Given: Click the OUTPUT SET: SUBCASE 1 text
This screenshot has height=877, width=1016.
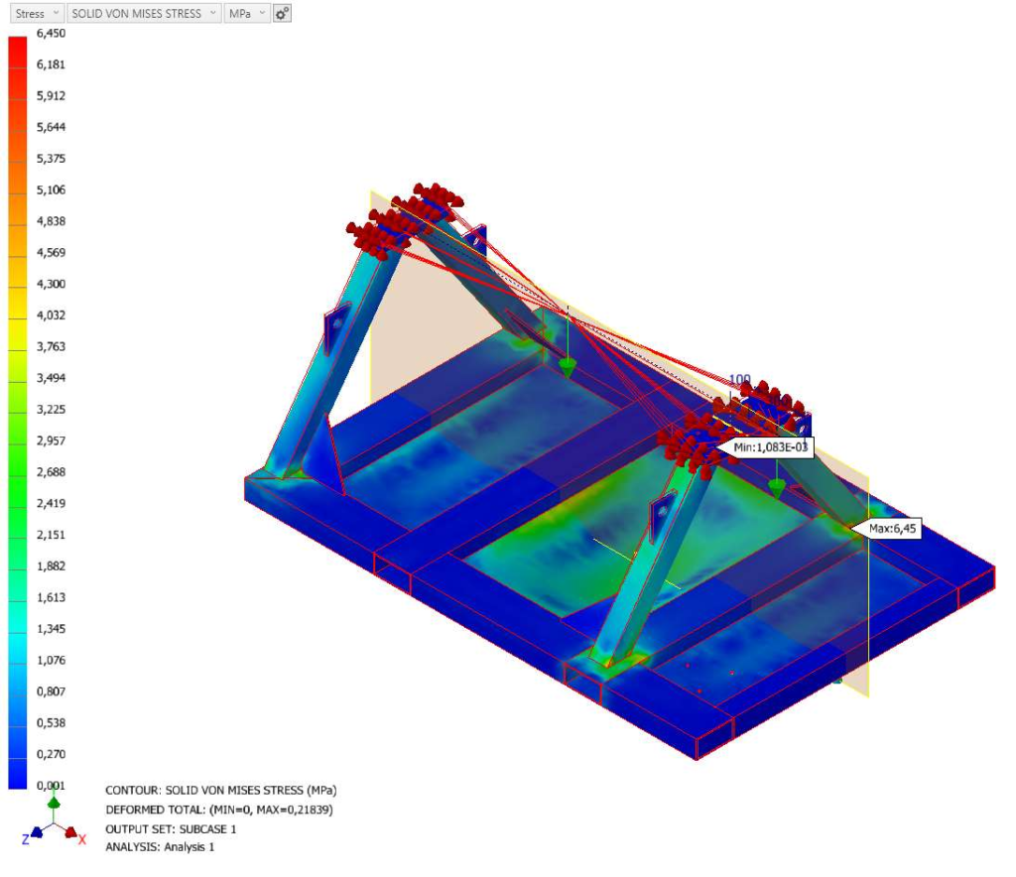Looking at the screenshot, I should pyautogui.click(x=171, y=828).
